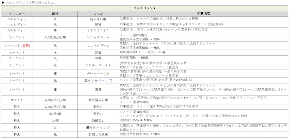Click the red (覚醒) label next to サーペント

[26, 46]
